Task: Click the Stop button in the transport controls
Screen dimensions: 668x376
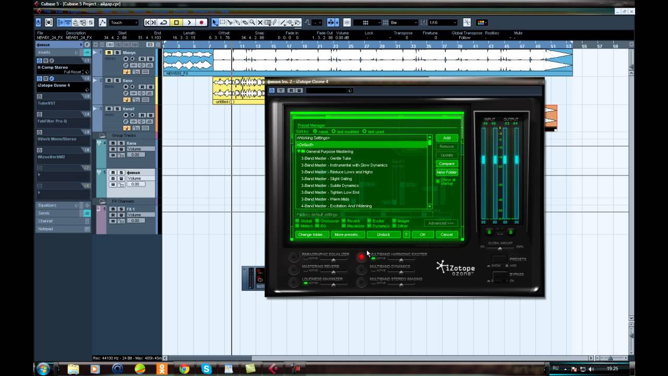Action: click(x=176, y=22)
